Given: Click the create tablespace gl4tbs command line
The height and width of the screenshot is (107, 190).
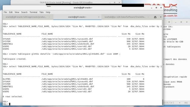Looking at the screenshot, I should coord(61,54).
